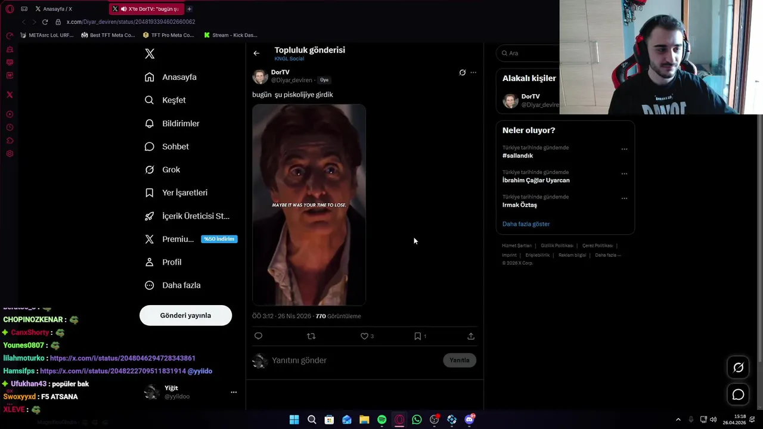763x429 pixels.
Task: Open Grok from the X sidebar
Action: (163, 170)
